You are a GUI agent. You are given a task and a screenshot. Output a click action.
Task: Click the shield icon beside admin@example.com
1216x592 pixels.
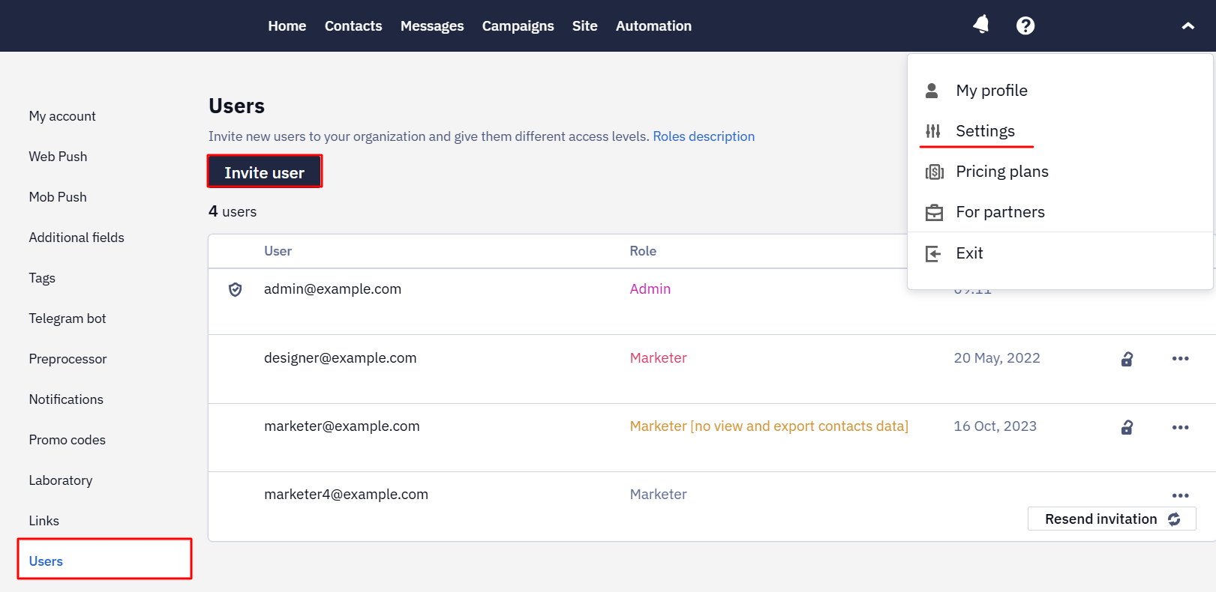coord(235,289)
